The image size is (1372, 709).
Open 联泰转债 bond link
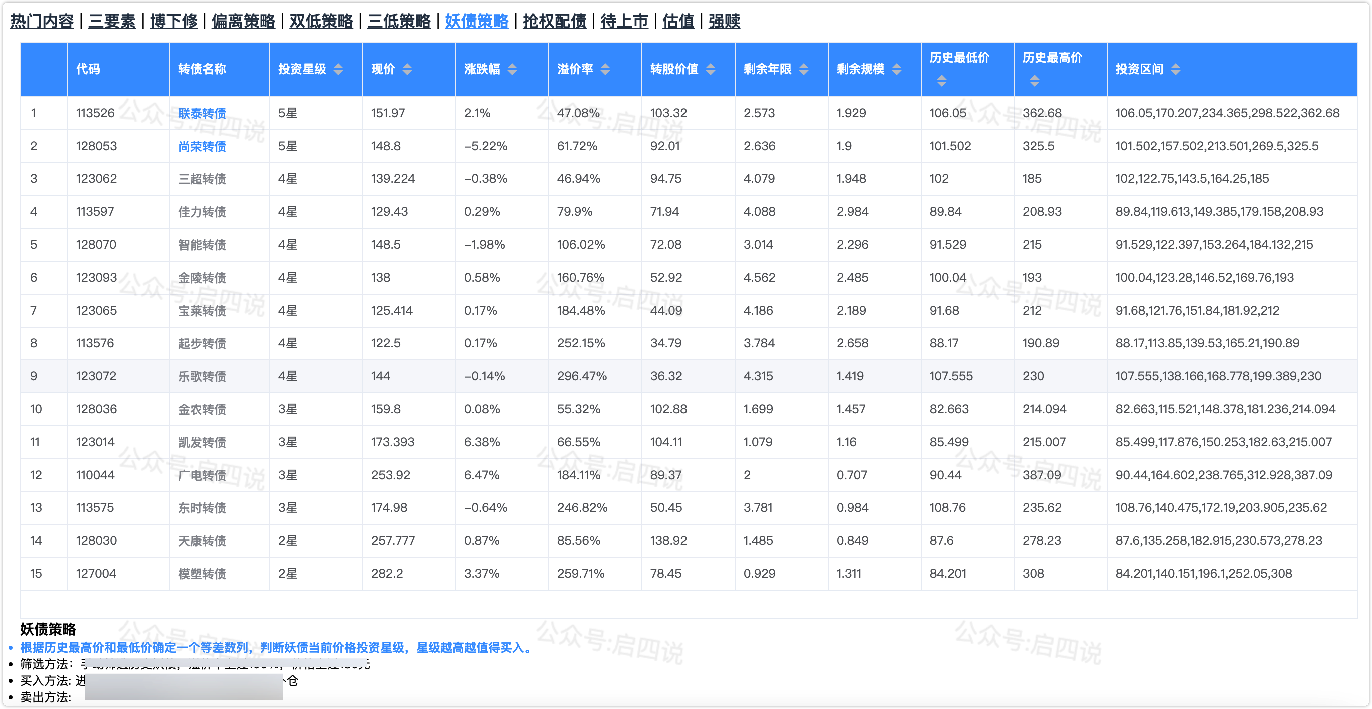[202, 114]
